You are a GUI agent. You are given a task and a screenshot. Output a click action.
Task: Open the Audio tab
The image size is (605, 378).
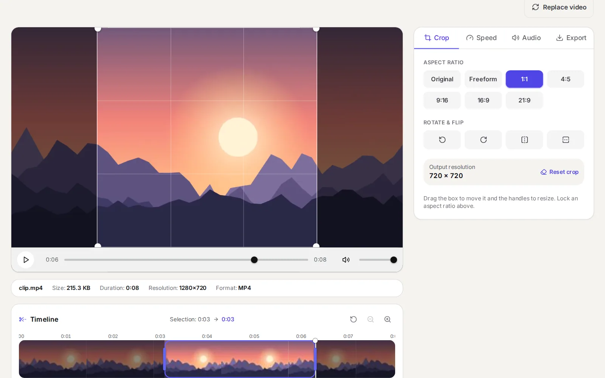point(526,38)
